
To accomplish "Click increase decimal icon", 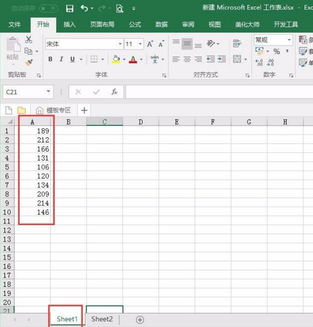I will point(259,62).
